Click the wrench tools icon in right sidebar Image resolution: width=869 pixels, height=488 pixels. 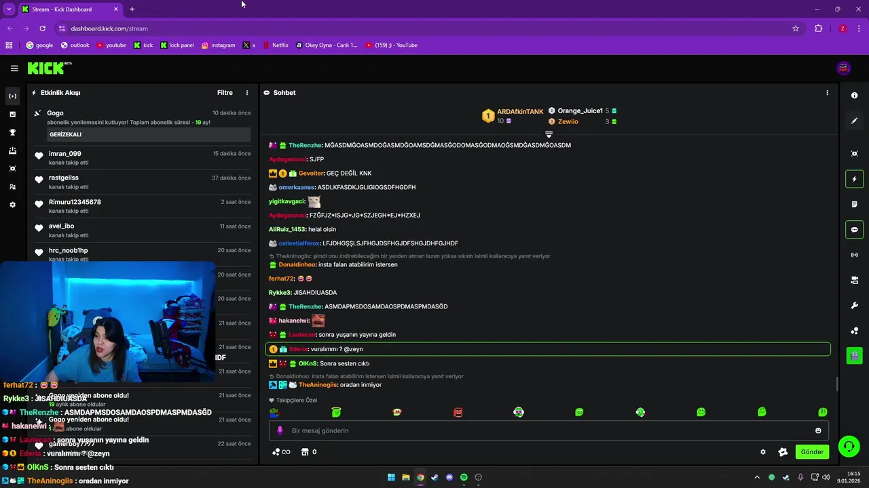(x=854, y=305)
